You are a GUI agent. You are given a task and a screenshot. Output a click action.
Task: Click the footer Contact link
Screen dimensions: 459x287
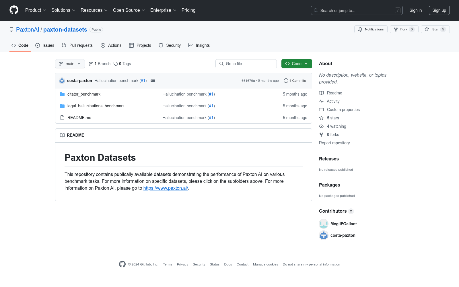[x=242, y=264]
